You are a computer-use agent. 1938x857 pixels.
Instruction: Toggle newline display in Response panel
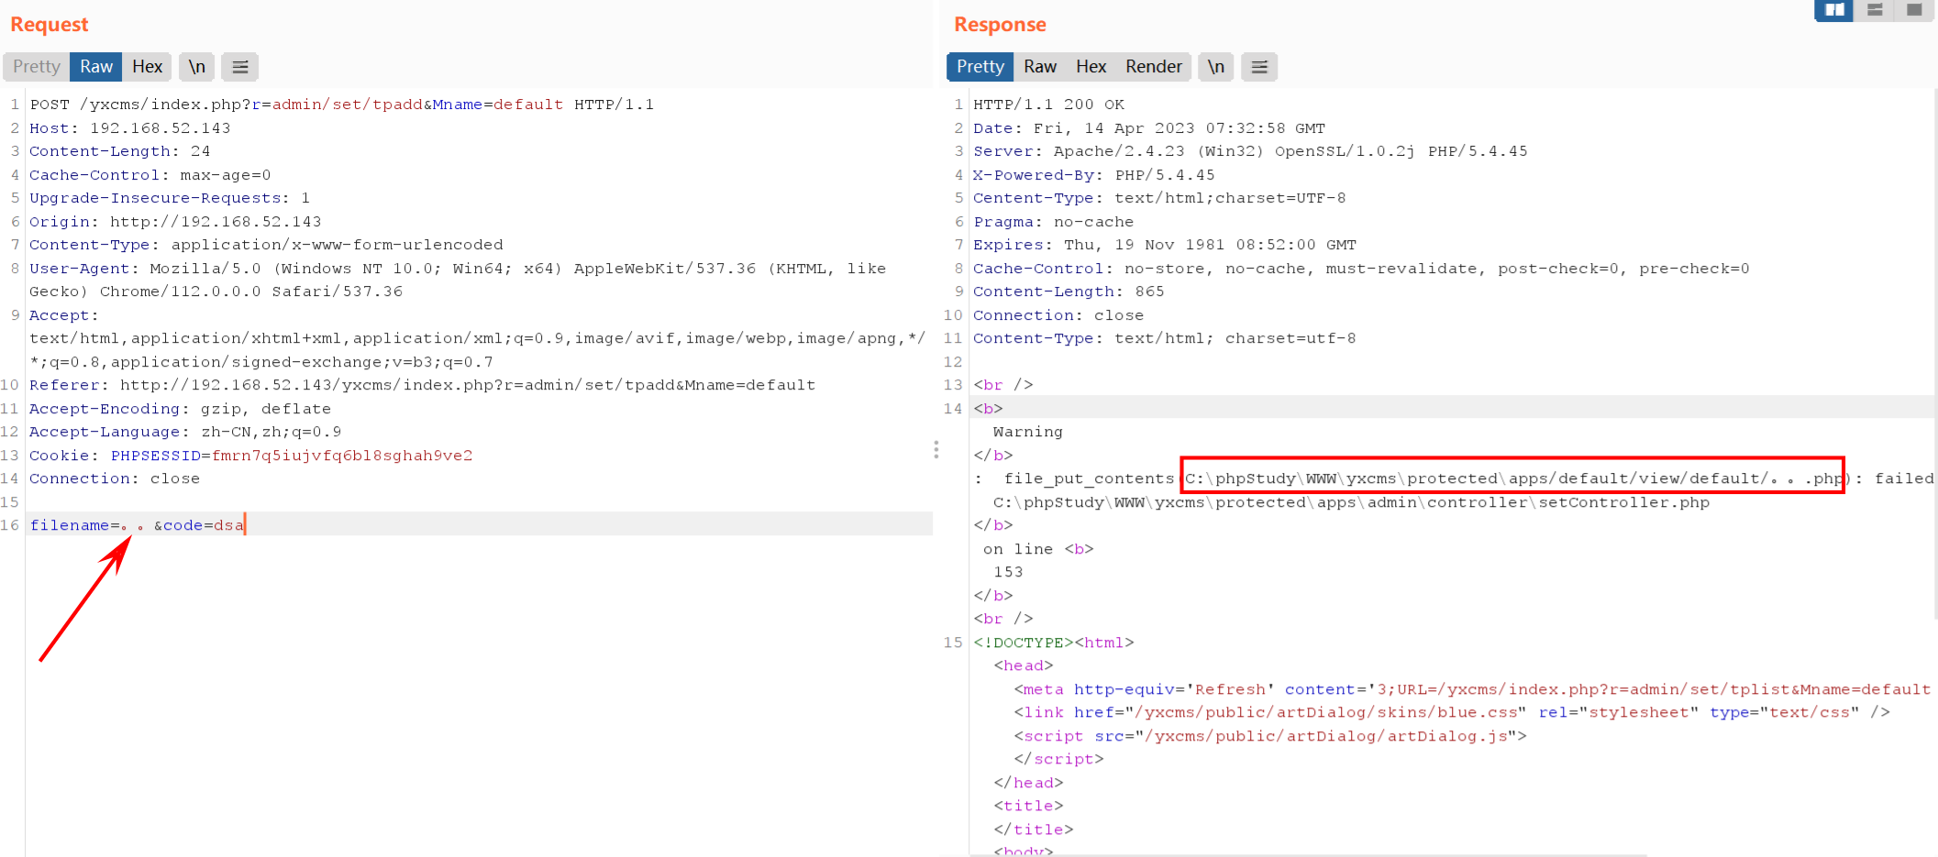click(1216, 67)
